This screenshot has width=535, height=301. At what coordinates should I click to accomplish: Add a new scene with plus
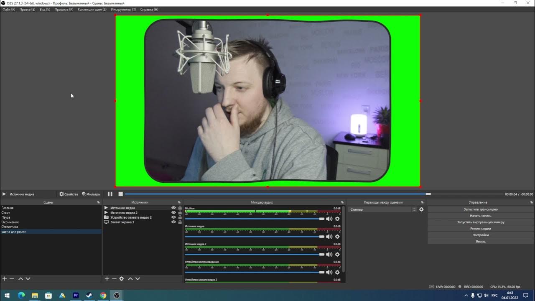(5, 278)
